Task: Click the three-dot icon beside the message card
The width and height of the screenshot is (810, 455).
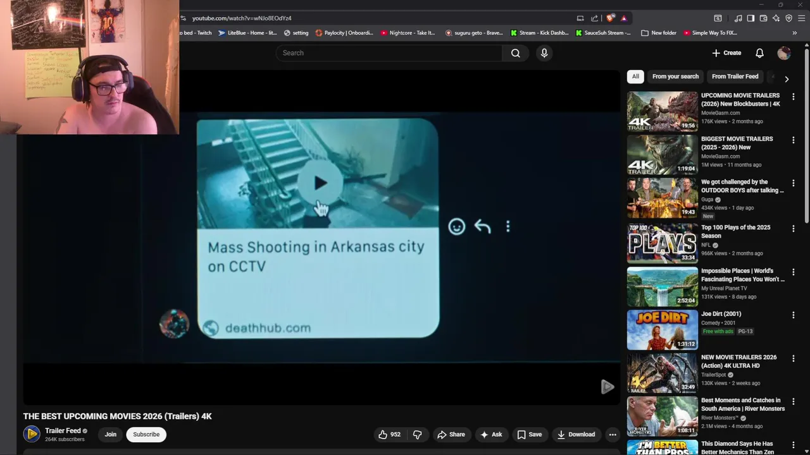Action: [x=508, y=226]
